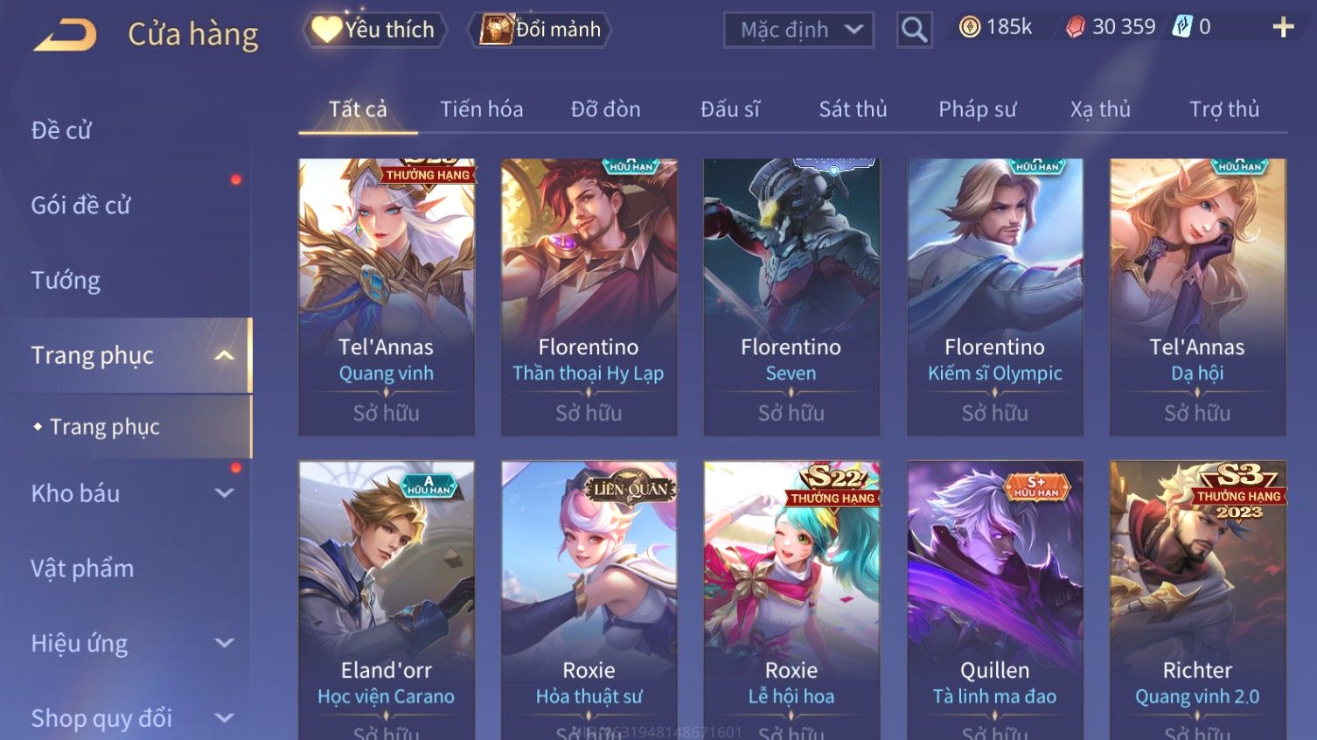The width and height of the screenshot is (1317, 740).
Task: Select Florentino Seven skin card
Action: coord(791,297)
